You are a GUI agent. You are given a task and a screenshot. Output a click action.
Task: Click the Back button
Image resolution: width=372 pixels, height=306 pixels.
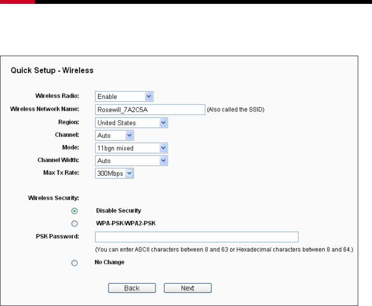132,288
